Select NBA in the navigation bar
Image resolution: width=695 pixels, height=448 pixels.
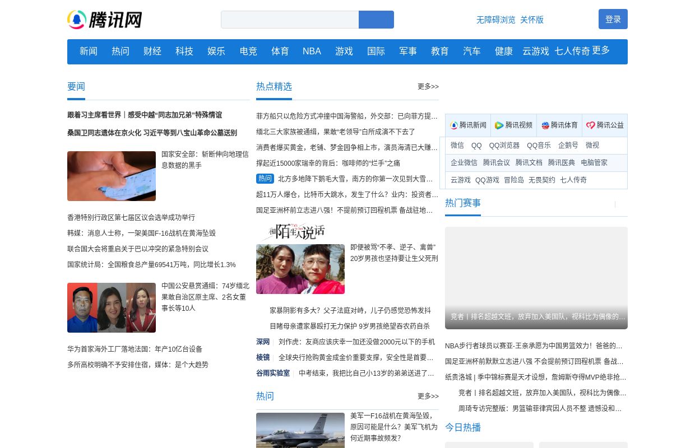click(312, 52)
